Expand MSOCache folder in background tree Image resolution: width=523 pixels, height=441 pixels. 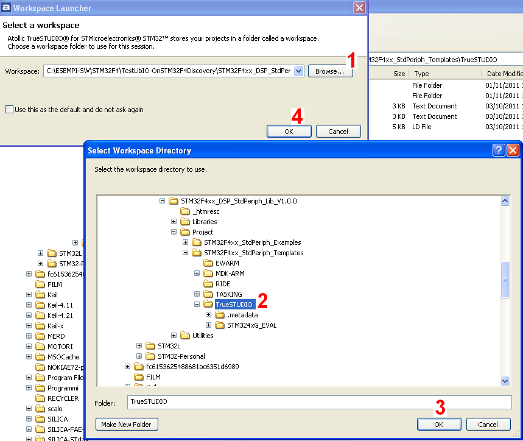click(29, 356)
